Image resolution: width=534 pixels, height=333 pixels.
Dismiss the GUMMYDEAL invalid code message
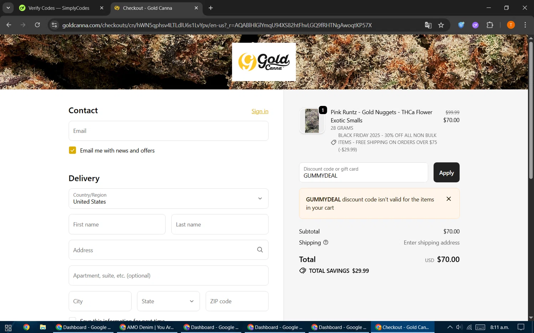pos(449,199)
